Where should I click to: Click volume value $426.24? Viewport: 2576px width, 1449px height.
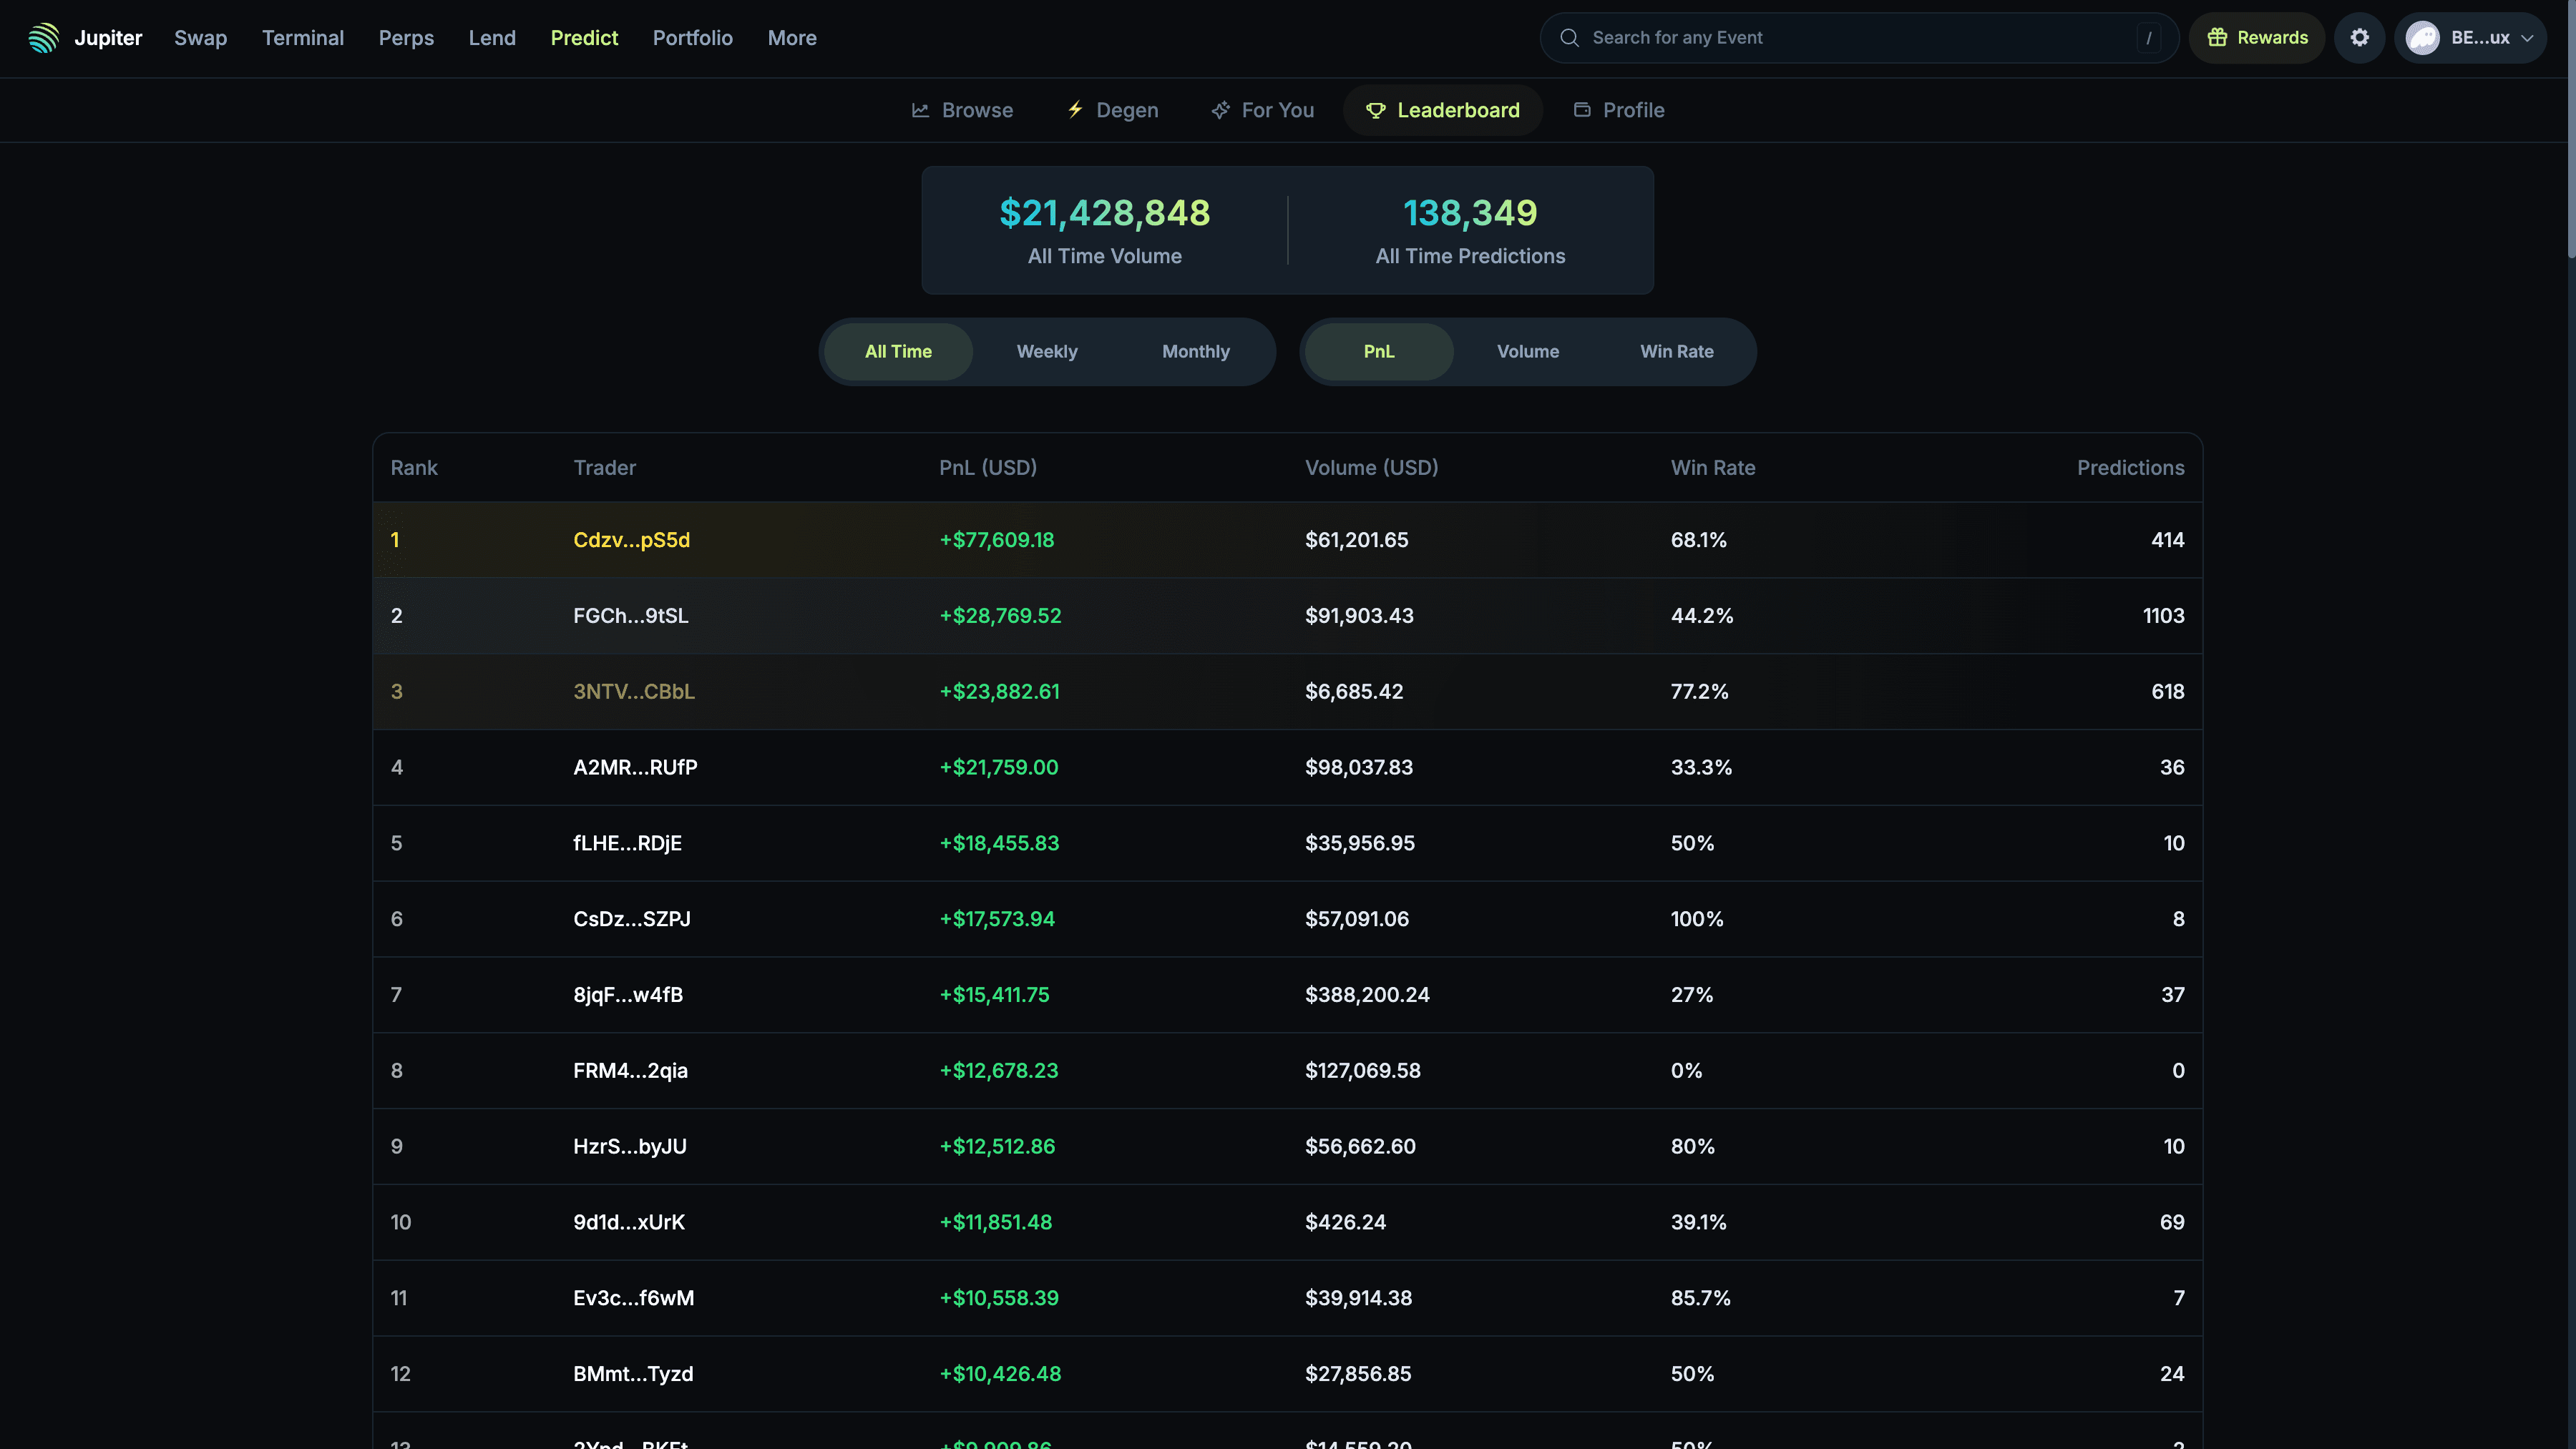[x=1345, y=1223]
